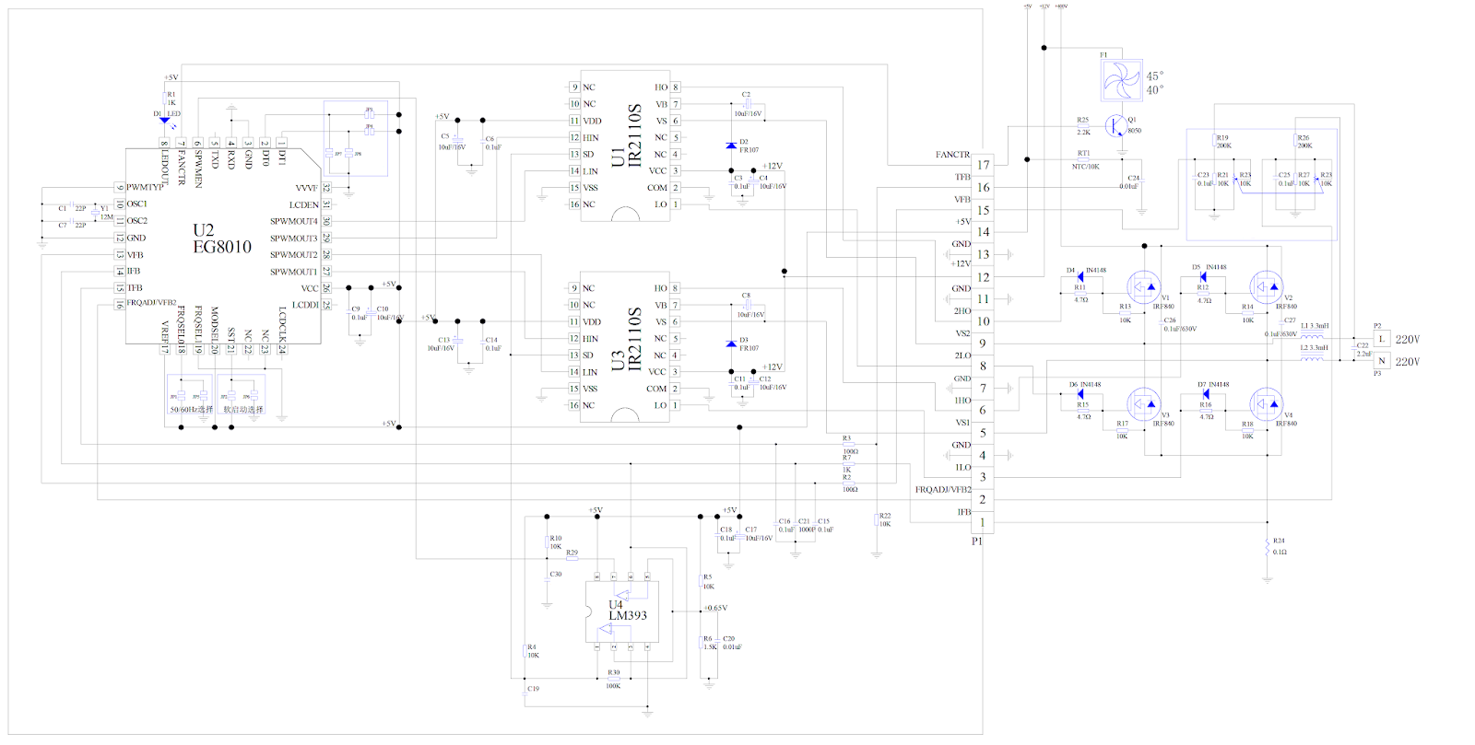This screenshot has width=1475, height=745.
Task: Click diode D6 IN4148 symbol
Action: [x=1080, y=393]
